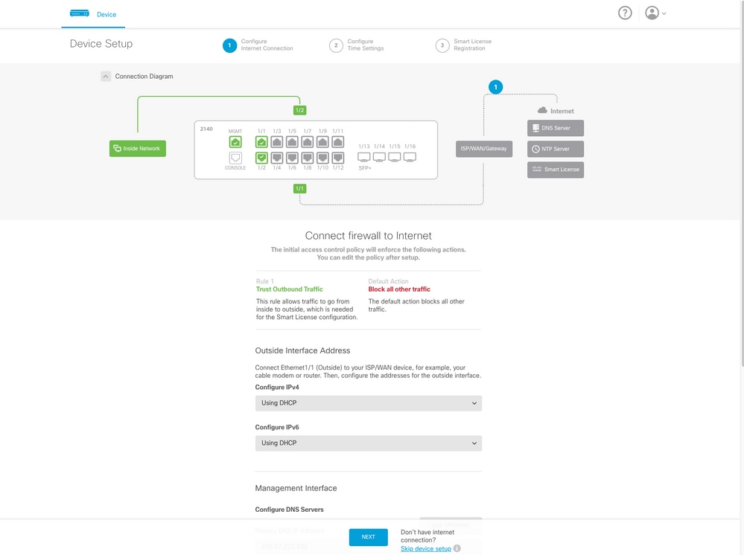
Task: Open the Device tab
Action: point(93,14)
